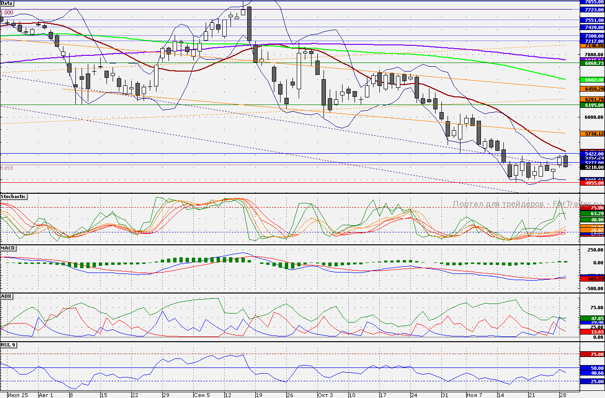Image resolution: width=605 pixels, height=398 pixels.
Task: Click the 0.618 Fibonacci level label
Action: coord(7,168)
